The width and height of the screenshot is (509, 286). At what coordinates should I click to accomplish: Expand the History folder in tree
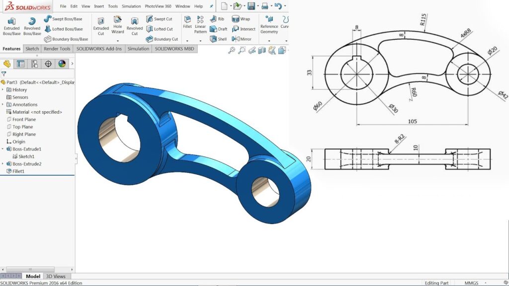[x=2, y=89]
